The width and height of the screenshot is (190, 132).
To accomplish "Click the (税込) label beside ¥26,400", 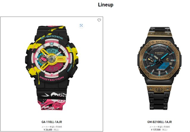I will coord(56,130).
